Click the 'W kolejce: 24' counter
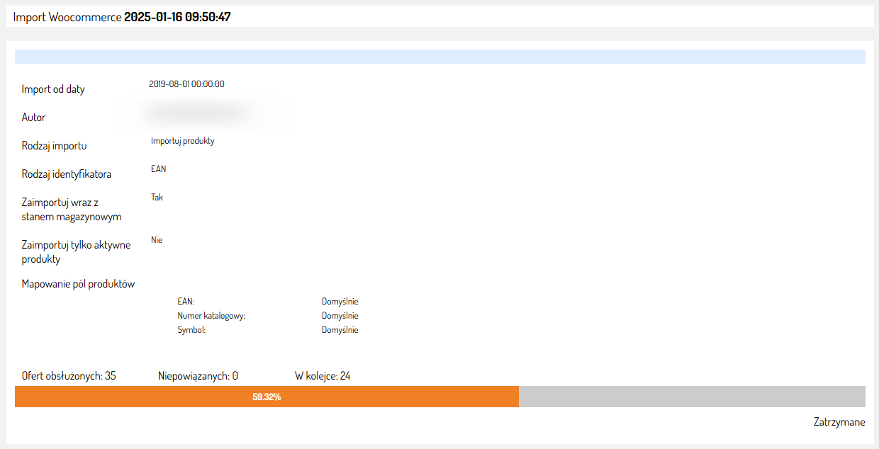879x449 pixels. [x=323, y=375]
